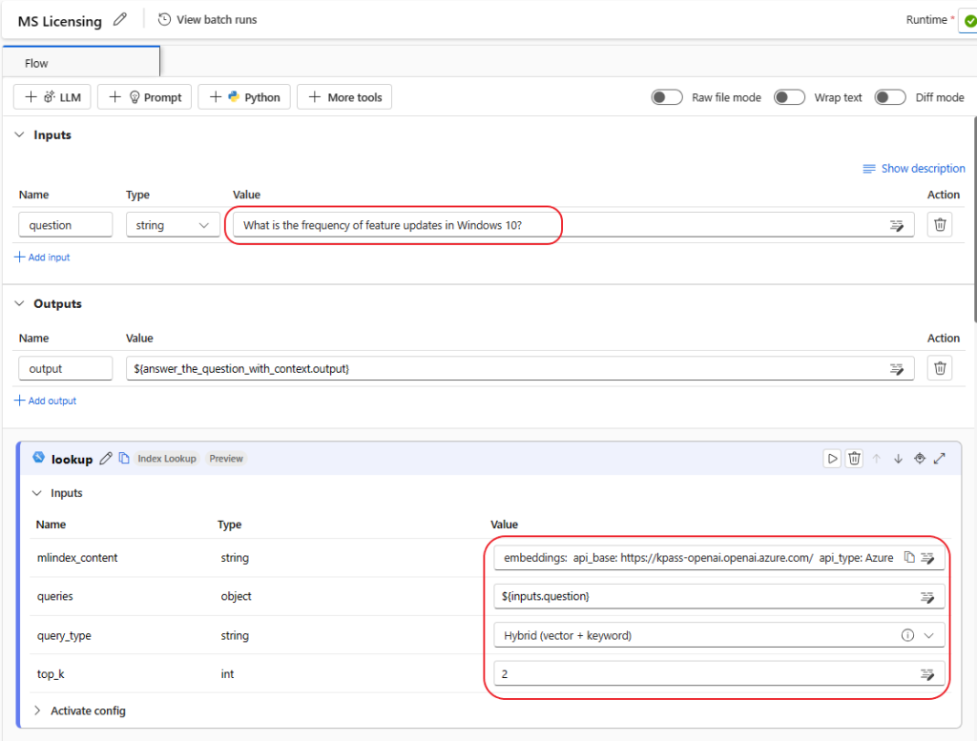Click the top_k value field
977x741 pixels.
(719, 673)
